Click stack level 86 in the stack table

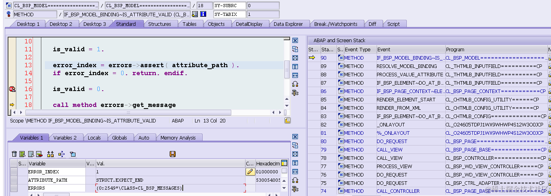(x=323, y=91)
